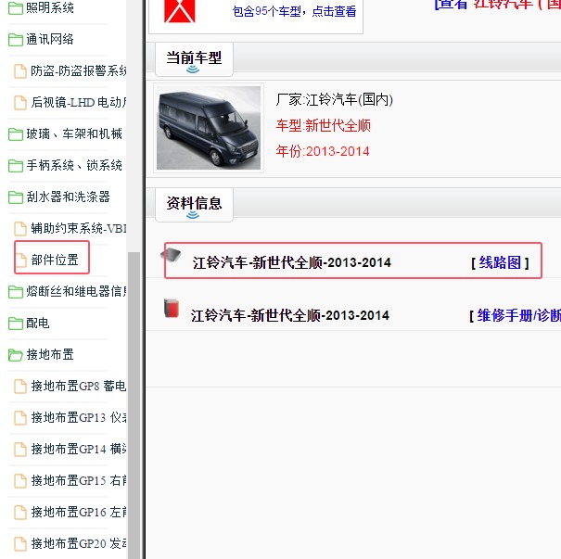Open 防盗-防盗报警系统 page
This screenshot has width=561, height=559.
tap(78, 70)
